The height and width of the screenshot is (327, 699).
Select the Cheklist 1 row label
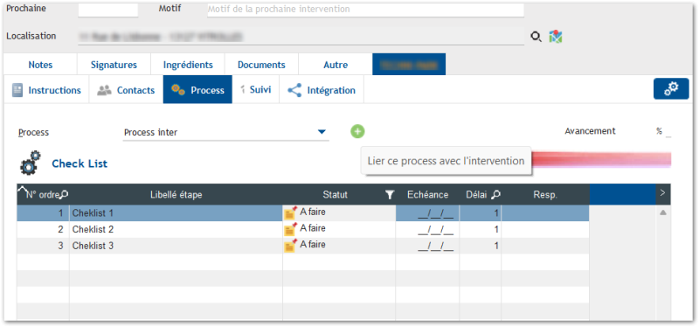pos(93,213)
